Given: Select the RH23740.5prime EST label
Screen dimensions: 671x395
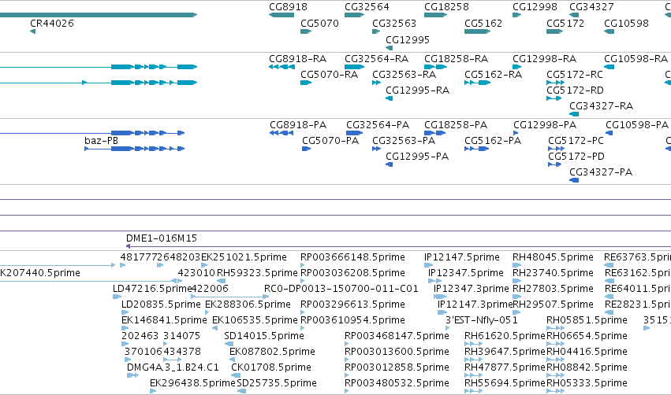Looking at the screenshot, I should point(553,273).
